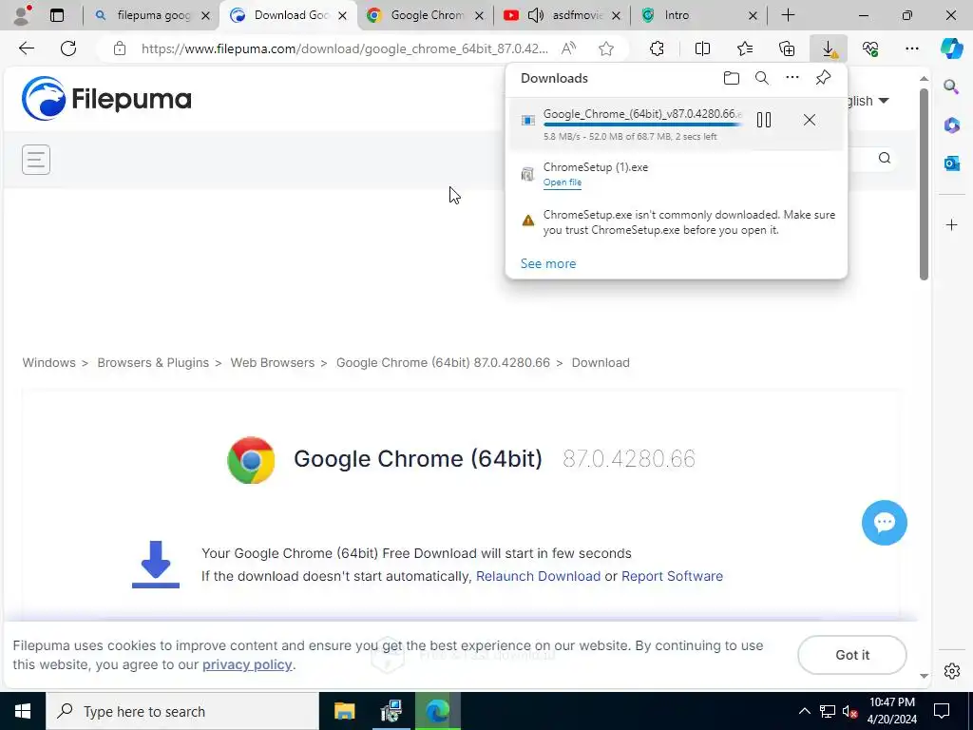Refresh the Filepuma page

68,48
